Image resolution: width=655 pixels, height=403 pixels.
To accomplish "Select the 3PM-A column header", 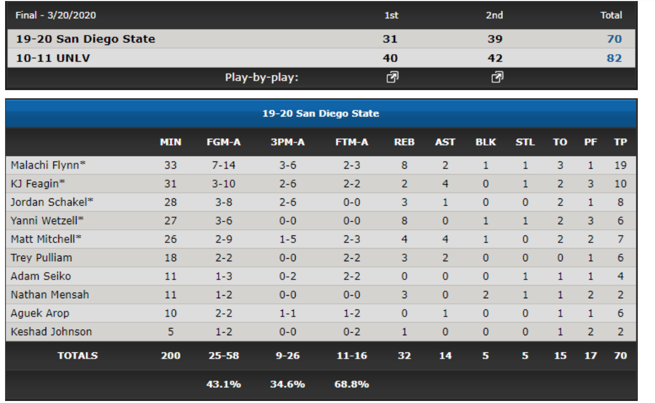I will pos(287,142).
